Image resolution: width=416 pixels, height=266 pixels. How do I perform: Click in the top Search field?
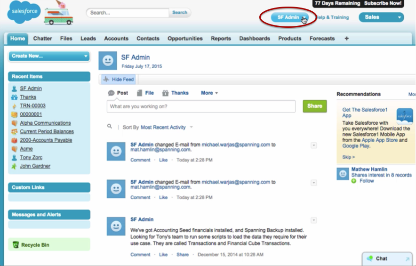pos(128,13)
